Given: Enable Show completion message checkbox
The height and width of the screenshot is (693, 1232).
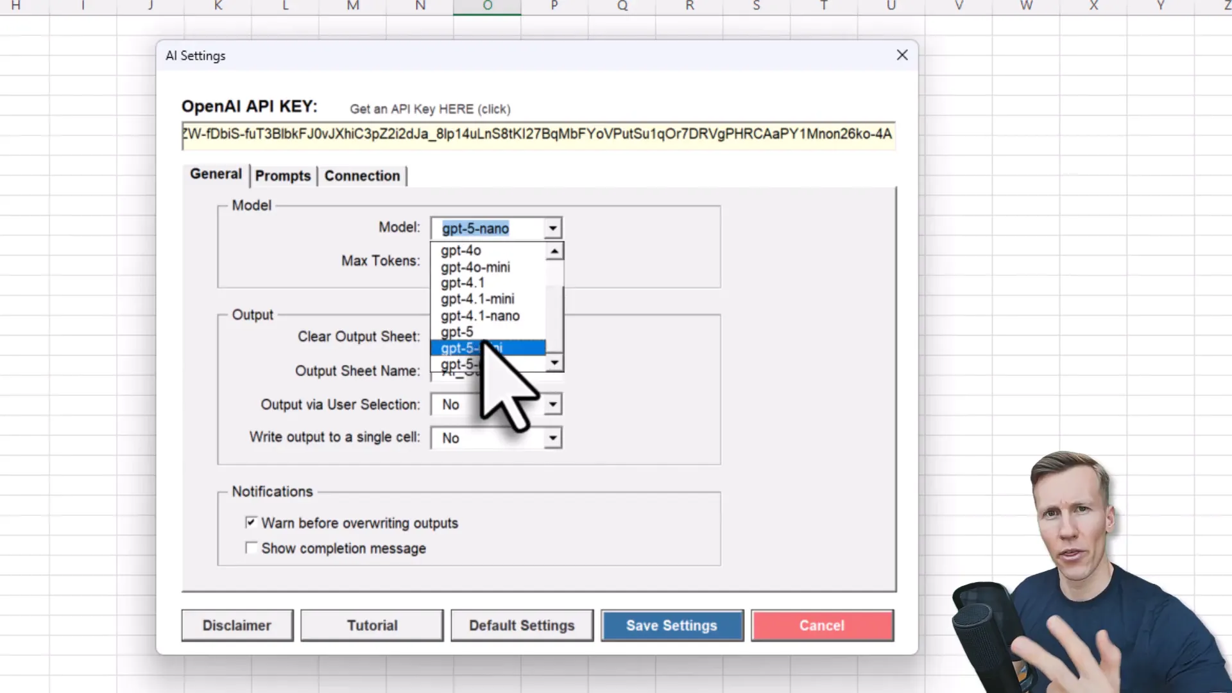Looking at the screenshot, I should [x=252, y=549].
